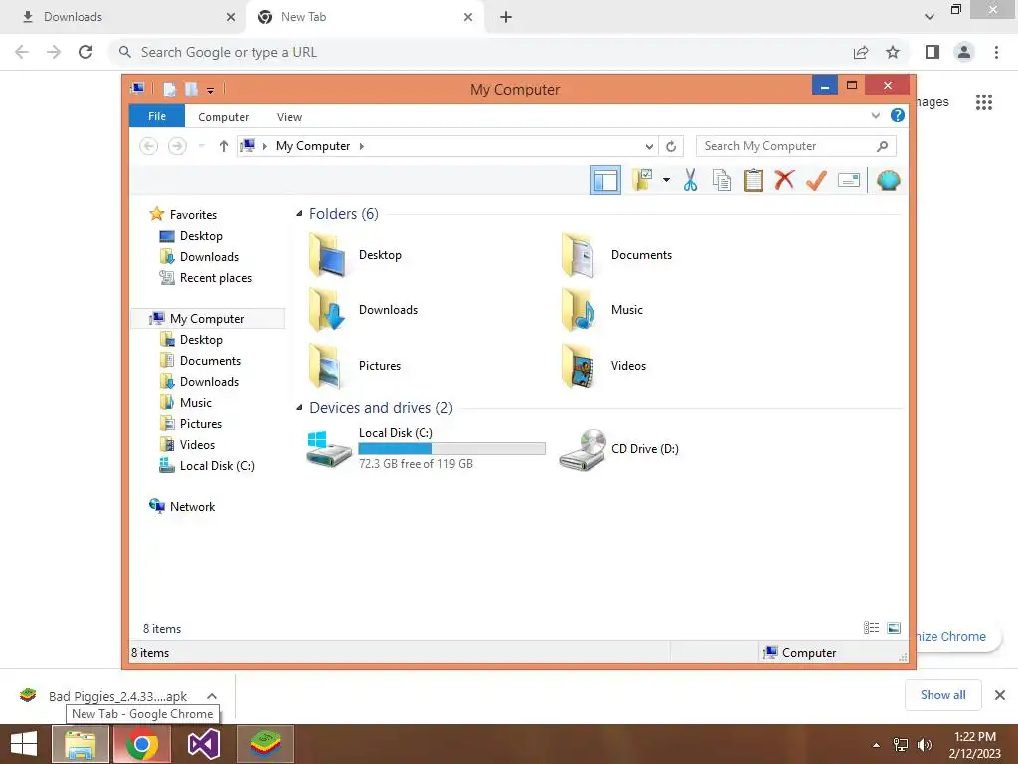Select Desktop under Favorites
Image resolution: width=1018 pixels, height=764 pixels.
(x=201, y=235)
